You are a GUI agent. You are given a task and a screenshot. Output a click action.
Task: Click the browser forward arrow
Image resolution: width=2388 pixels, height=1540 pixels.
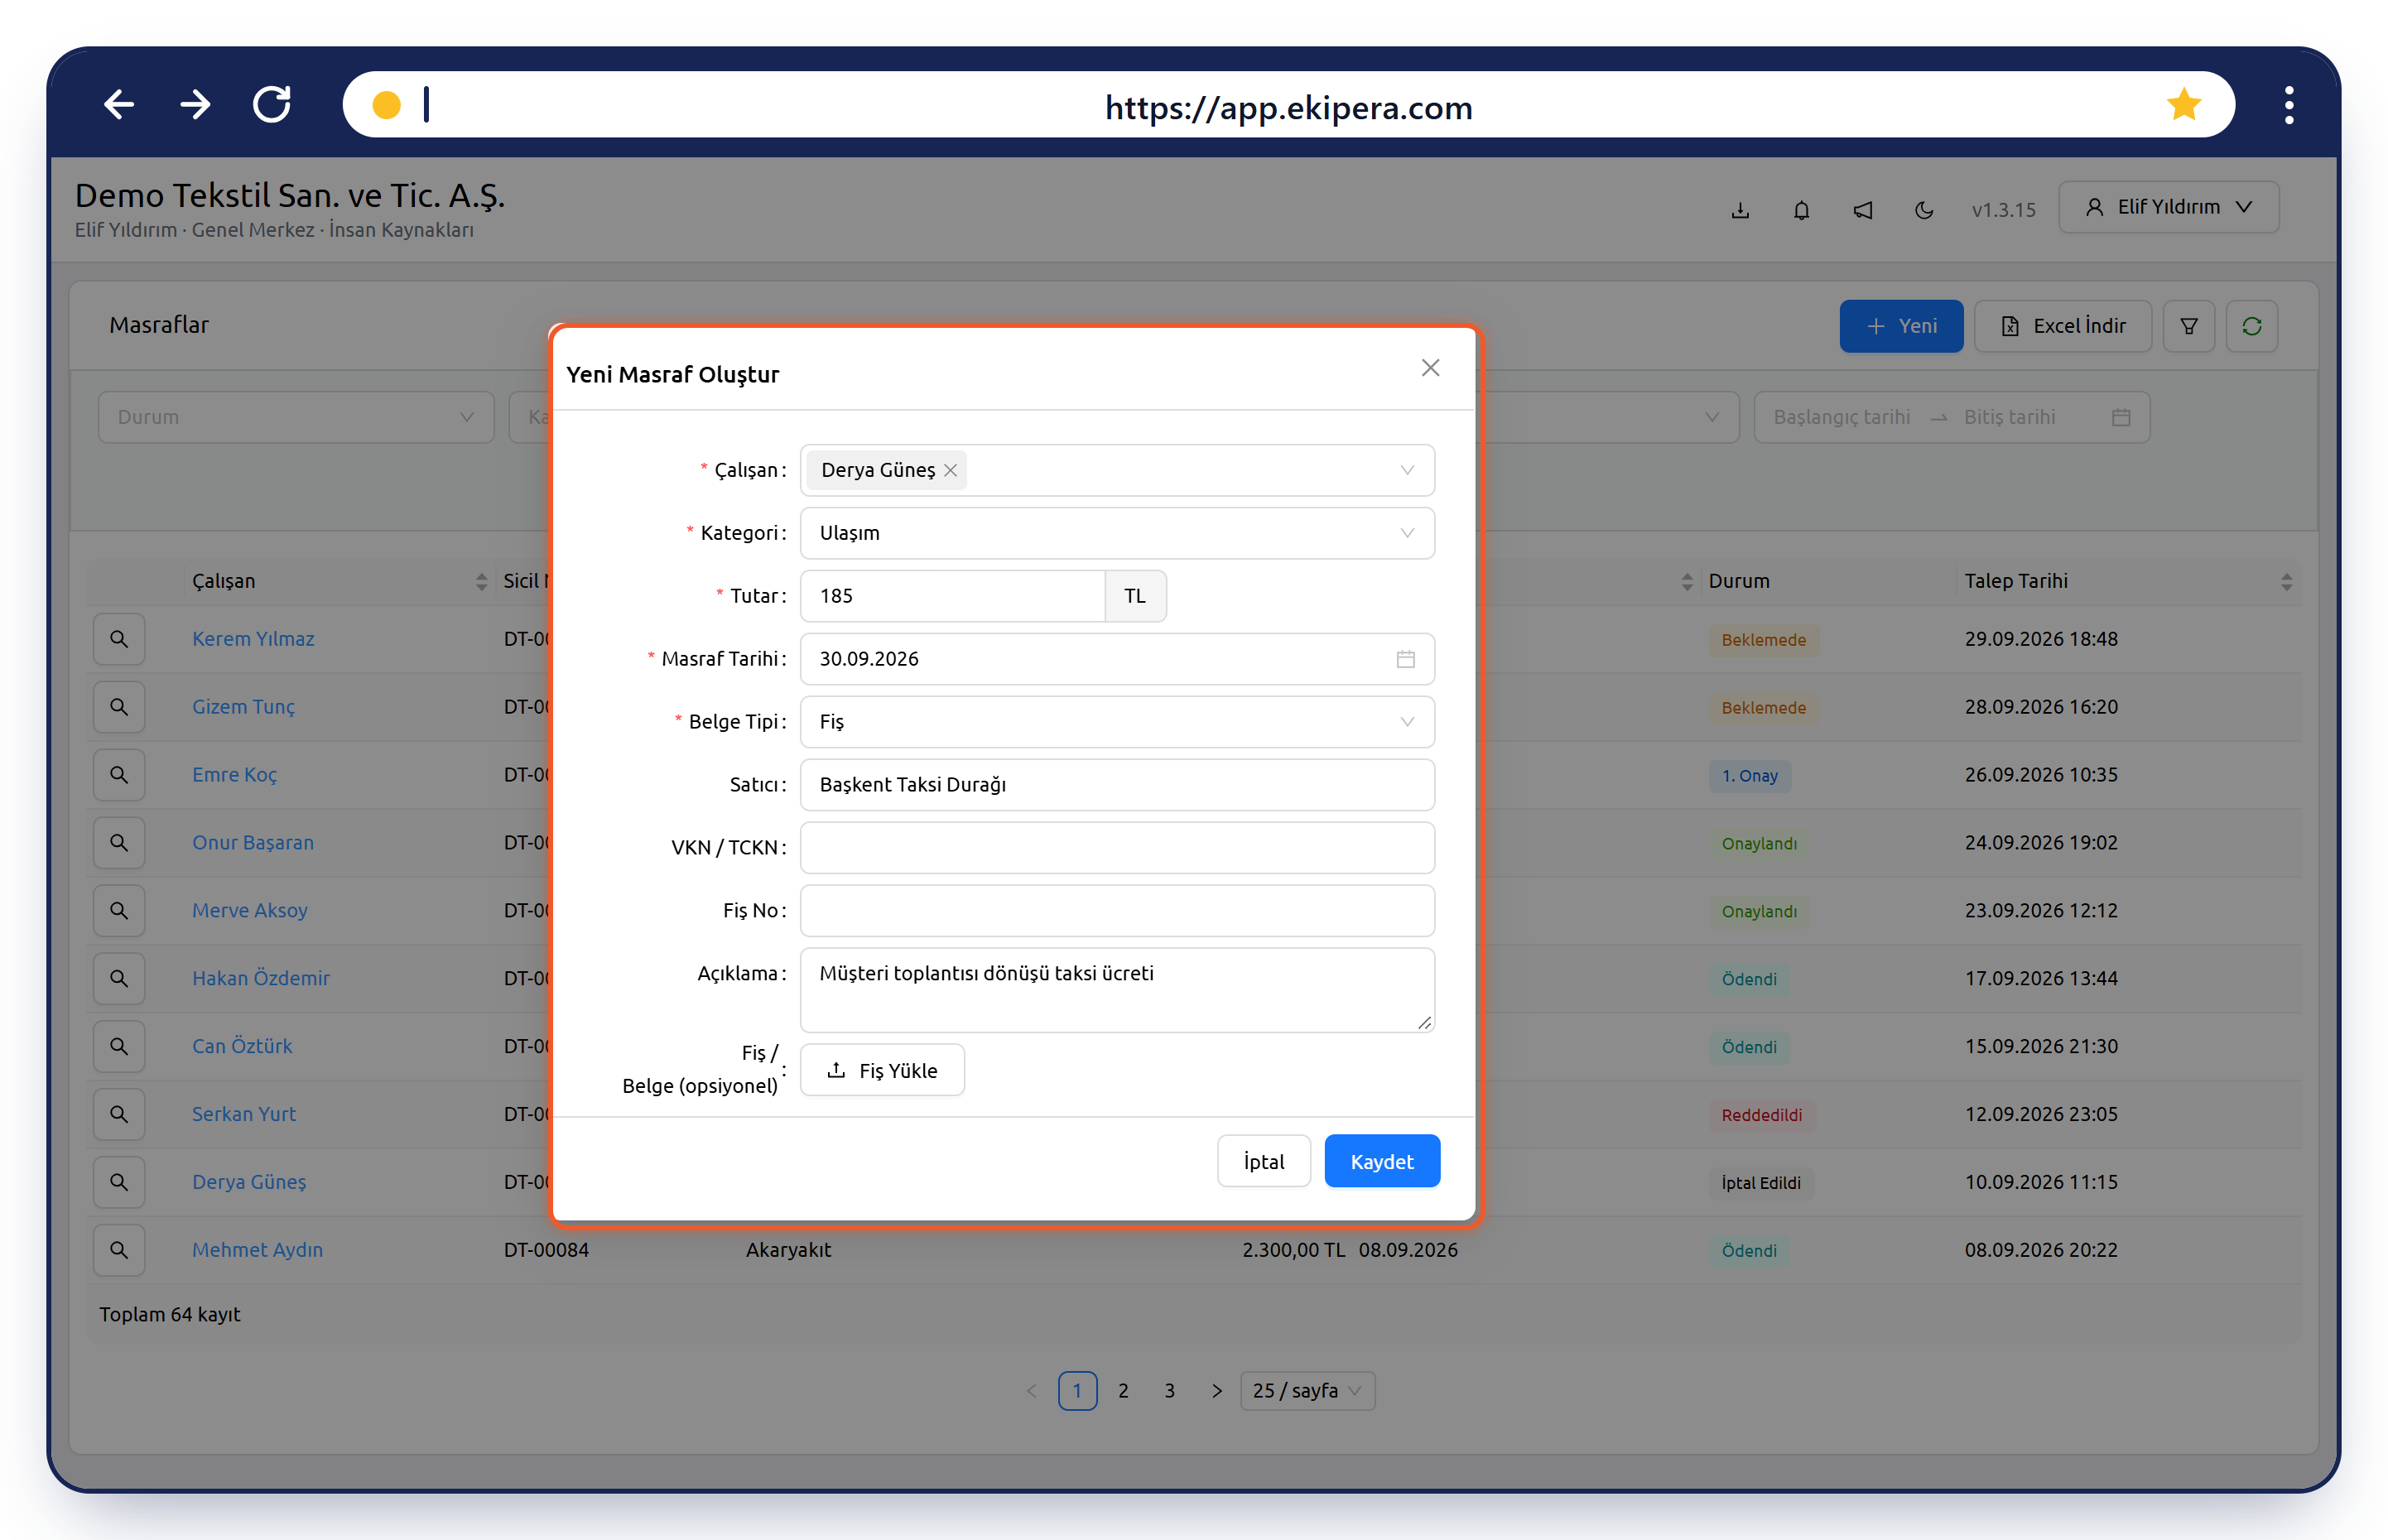(x=195, y=105)
